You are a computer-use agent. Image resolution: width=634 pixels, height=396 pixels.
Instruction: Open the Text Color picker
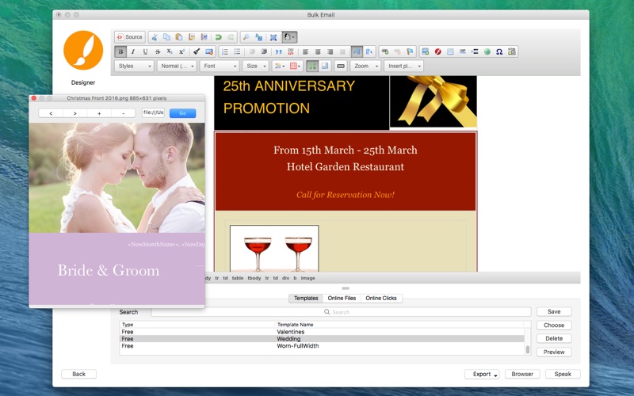pyautogui.click(x=279, y=67)
